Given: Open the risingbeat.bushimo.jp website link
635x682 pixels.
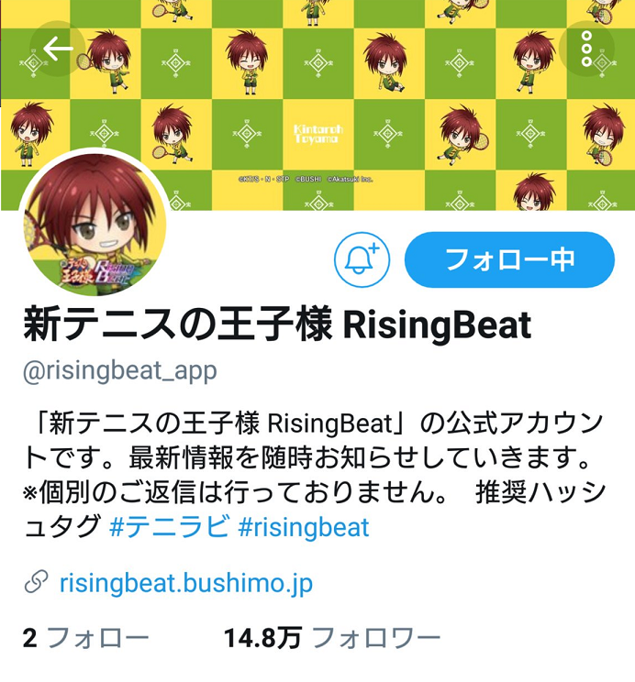Looking at the screenshot, I should point(186,583).
